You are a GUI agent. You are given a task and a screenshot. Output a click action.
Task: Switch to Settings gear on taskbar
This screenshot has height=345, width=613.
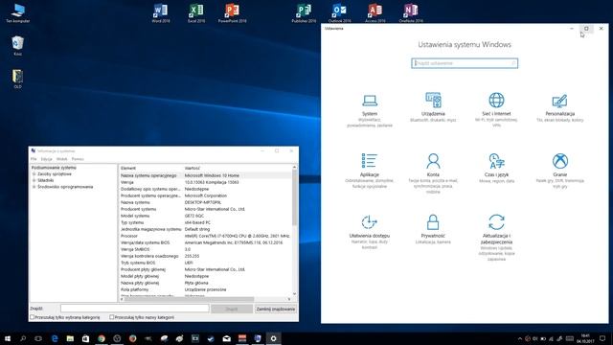click(273, 338)
